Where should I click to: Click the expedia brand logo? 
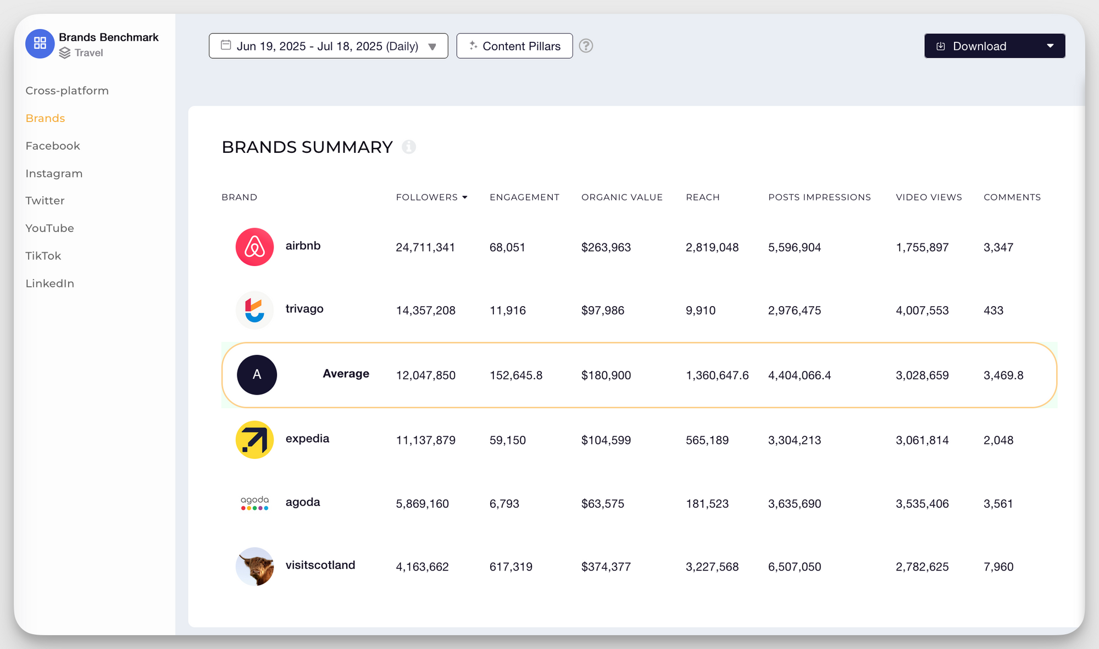[254, 440]
